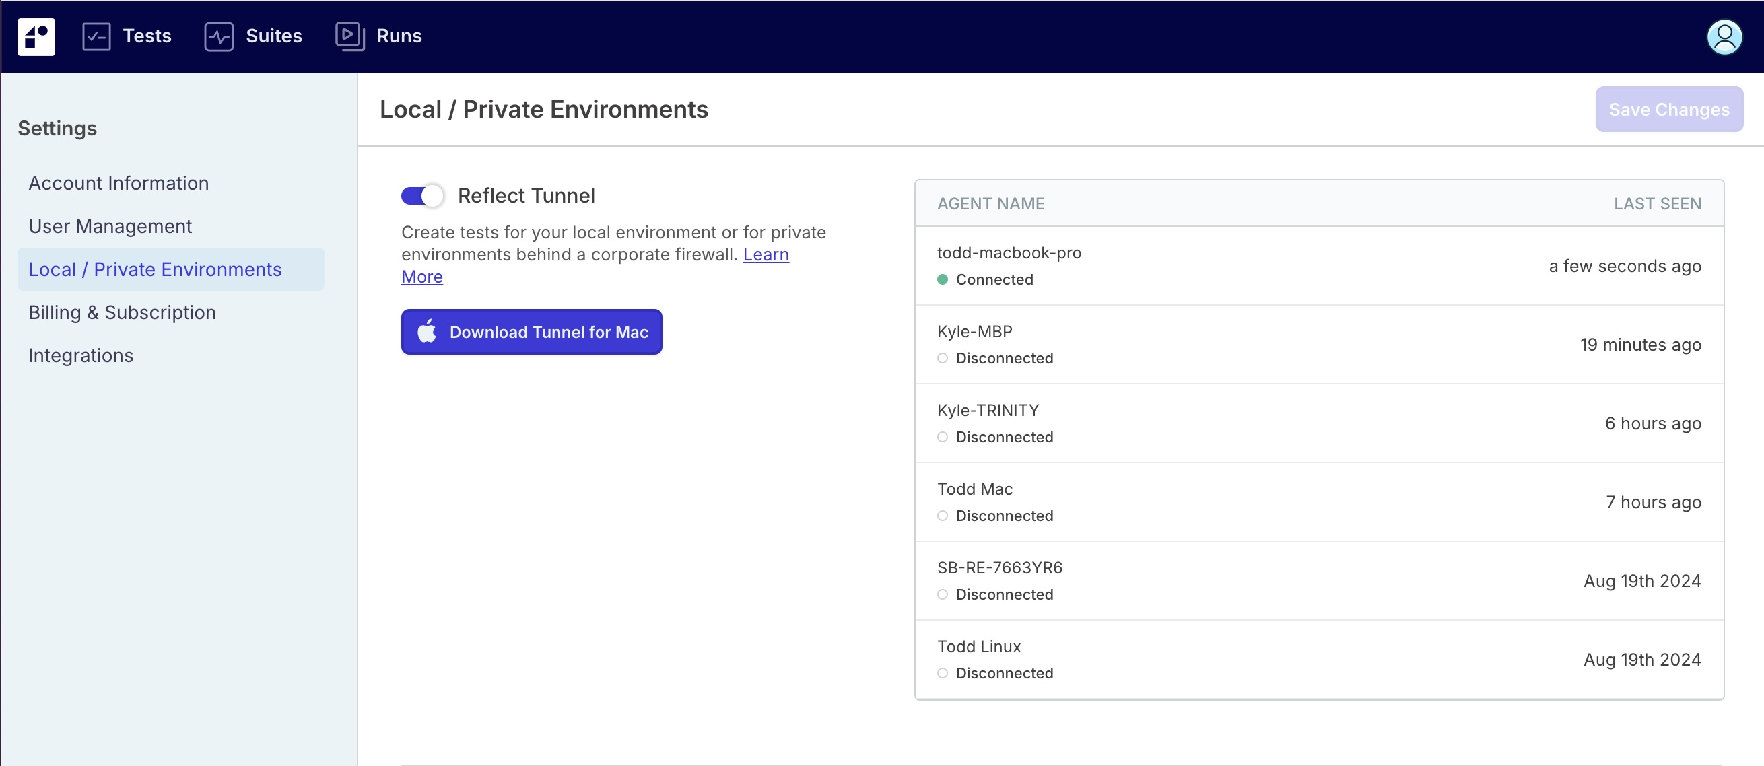Click Kyle-MBP disconnected status circle
This screenshot has height=766, width=1764.
943,358
